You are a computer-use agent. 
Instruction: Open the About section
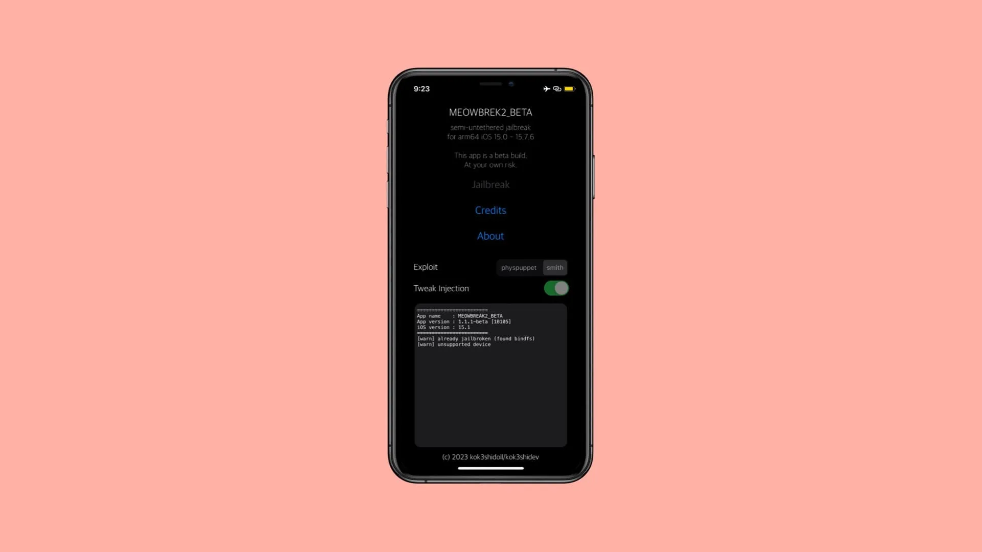(x=490, y=235)
